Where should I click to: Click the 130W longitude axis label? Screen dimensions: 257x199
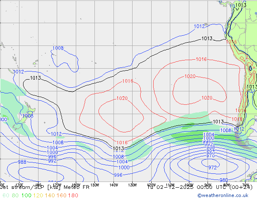click(x=133, y=185)
